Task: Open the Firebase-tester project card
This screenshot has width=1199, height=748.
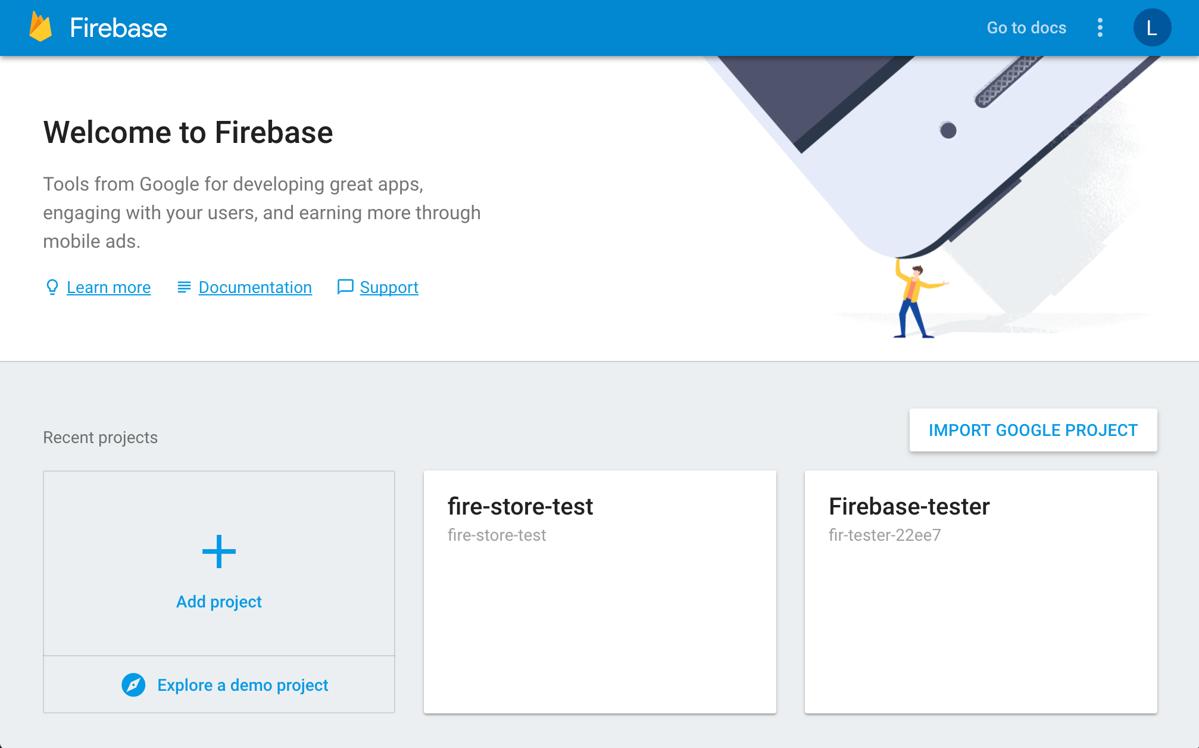Action: 981,592
